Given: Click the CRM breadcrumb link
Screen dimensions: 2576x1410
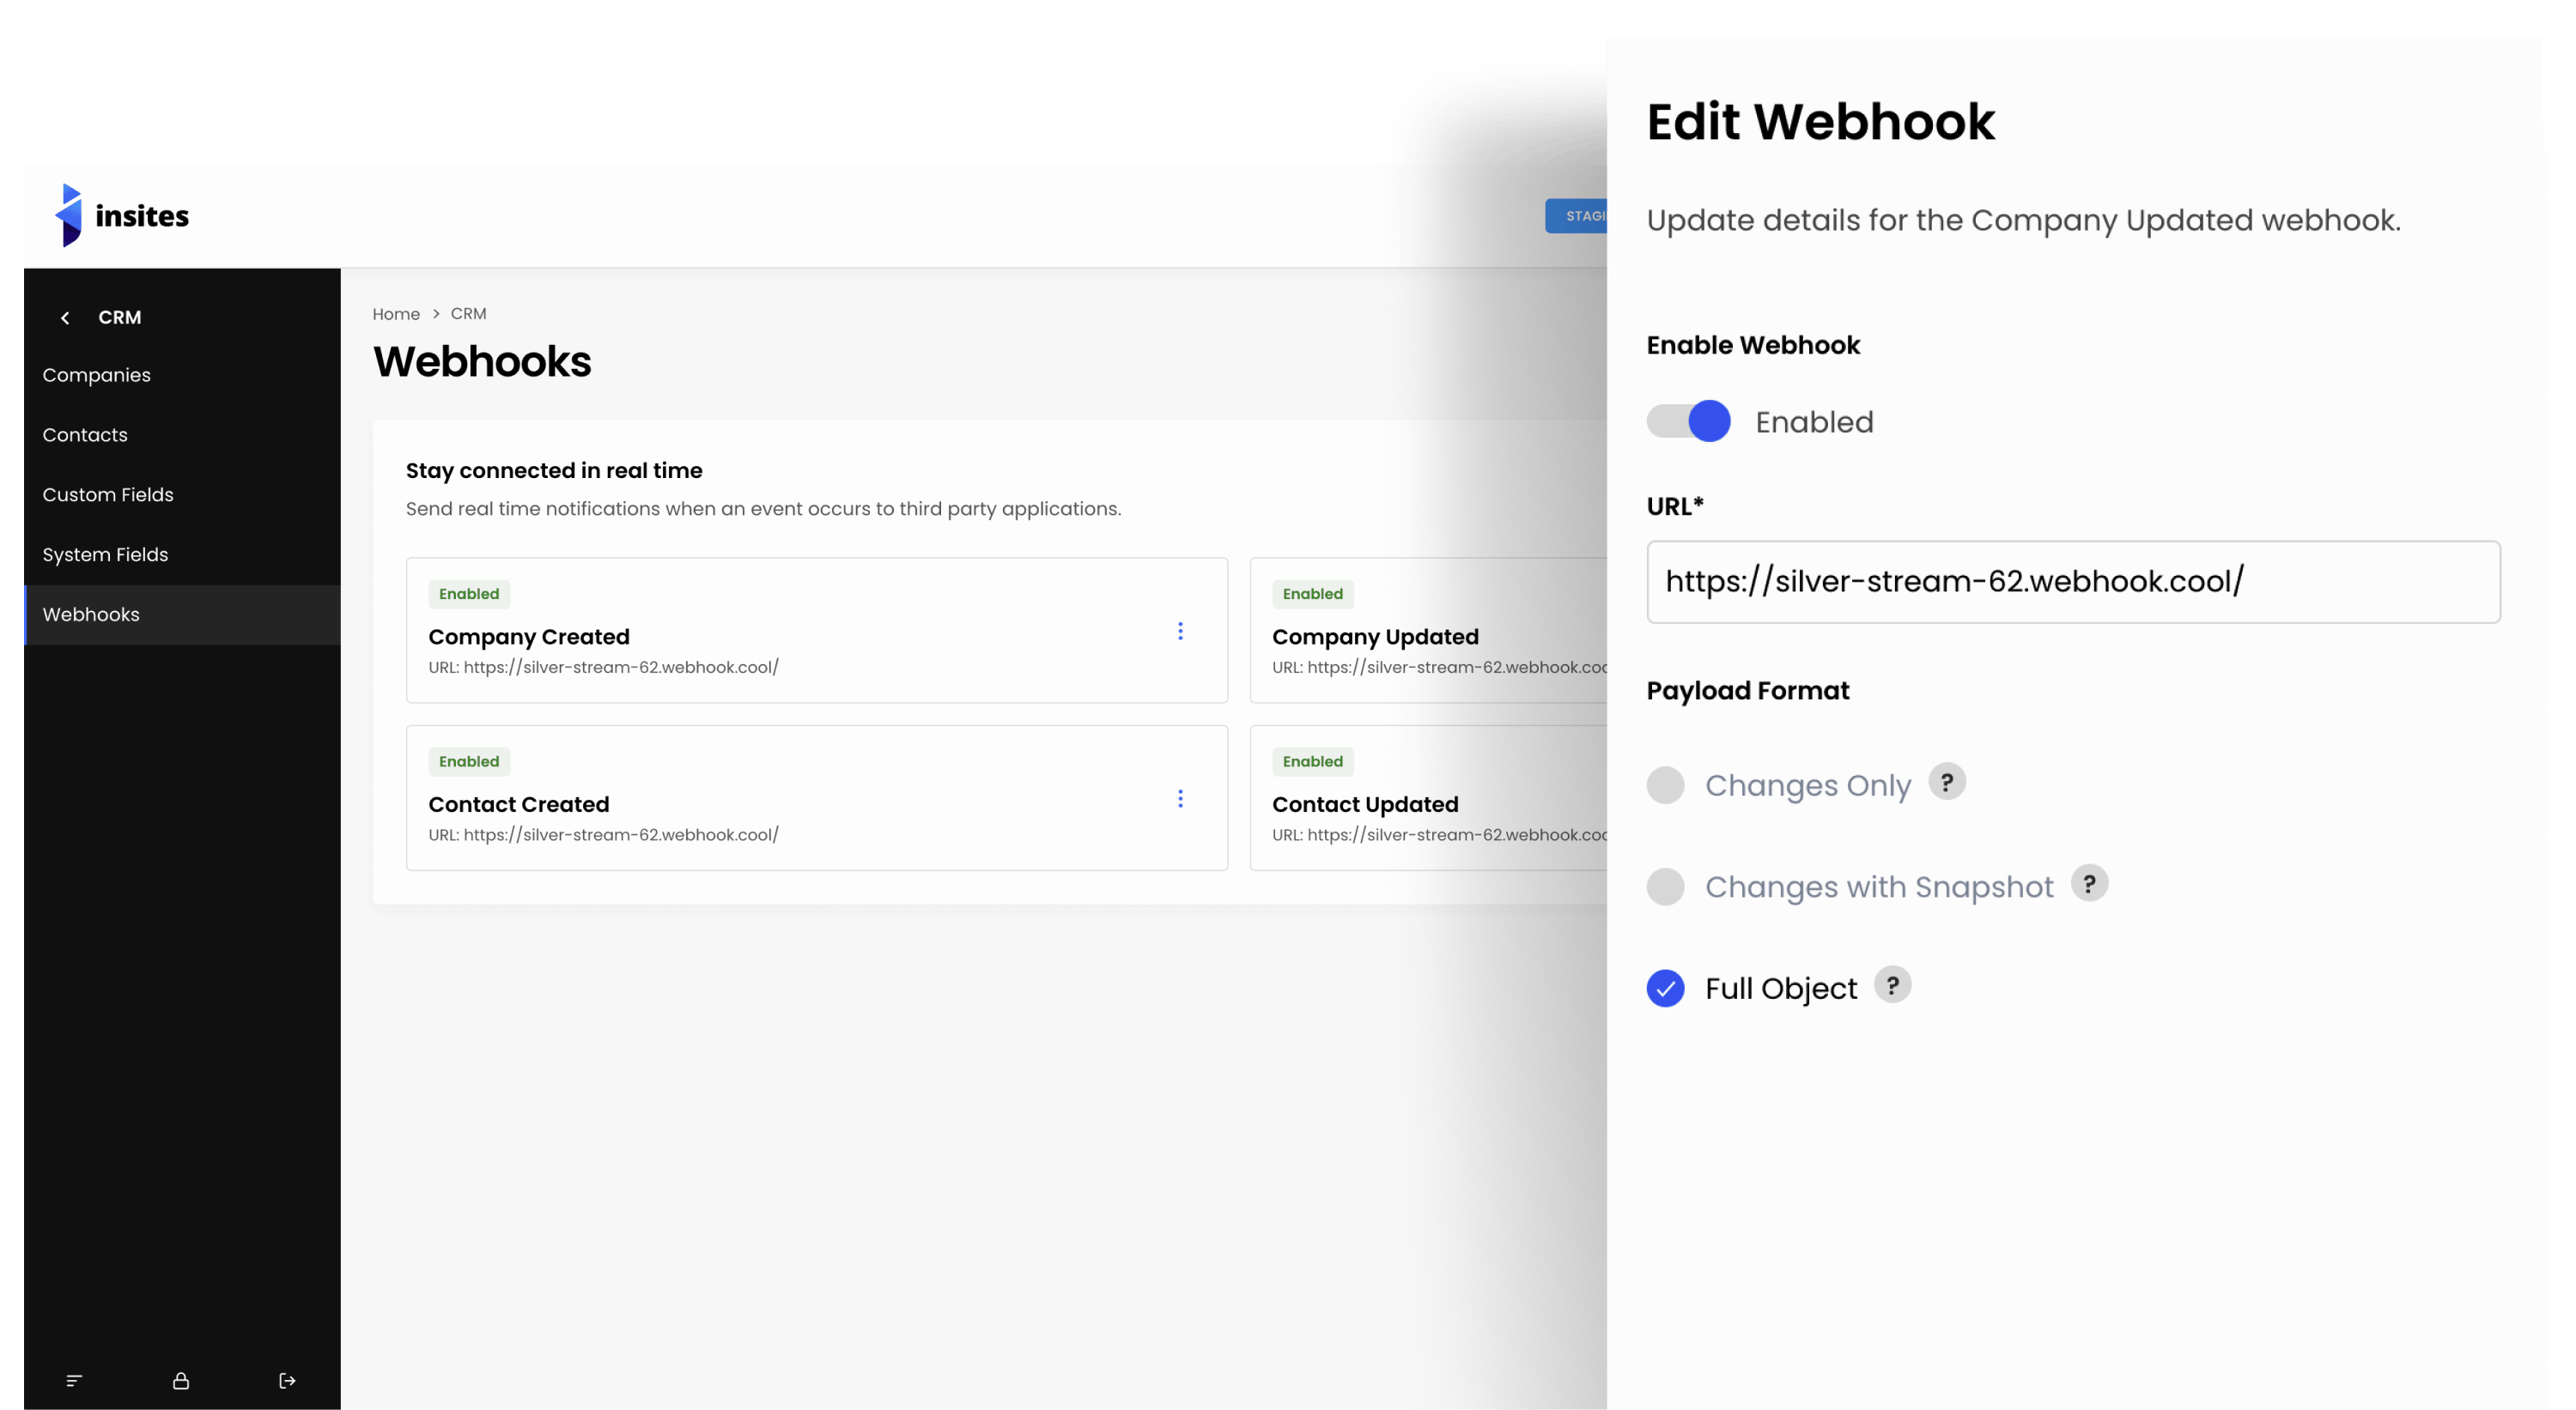Looking at the screenshot, I should (x=468, y=314).
